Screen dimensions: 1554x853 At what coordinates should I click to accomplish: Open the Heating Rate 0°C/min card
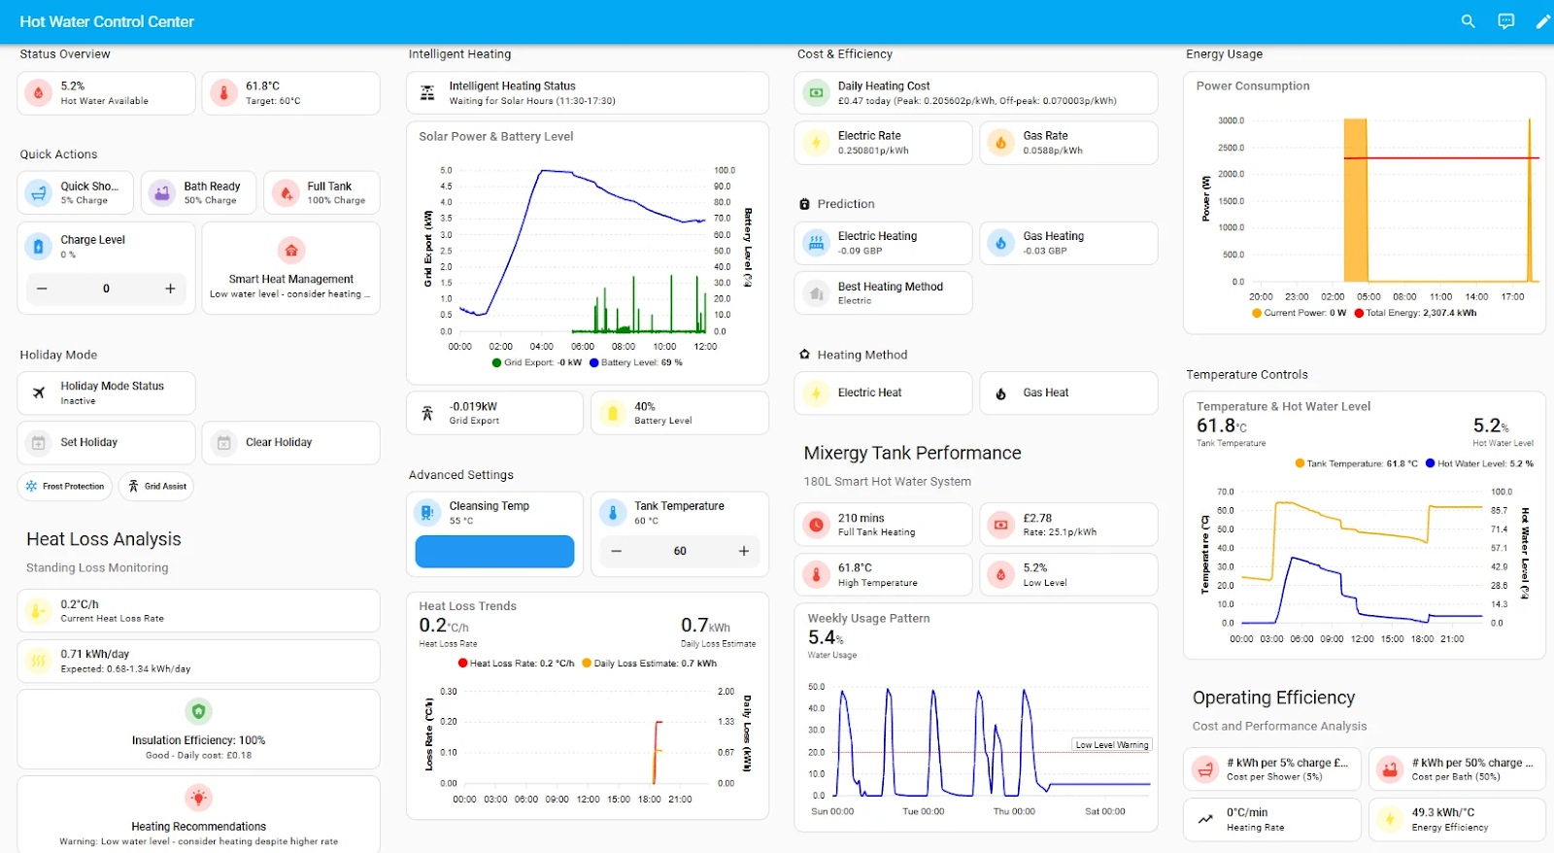[1272, 819]
